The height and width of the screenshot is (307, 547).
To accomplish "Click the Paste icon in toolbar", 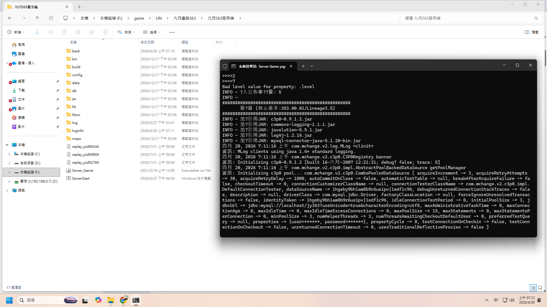I will pyautogui.click(x=64, y=32).
